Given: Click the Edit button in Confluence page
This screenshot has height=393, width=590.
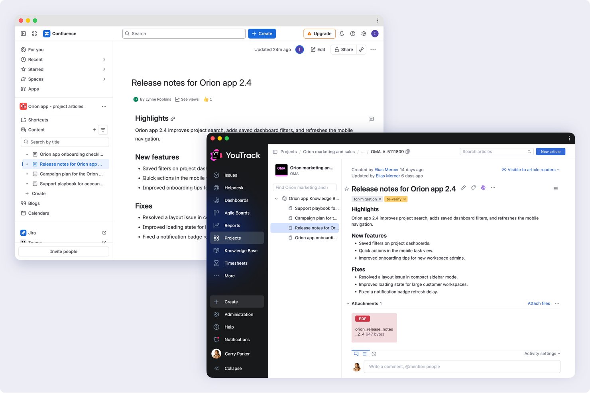Looking at the screenshot, I should [318, 50].
